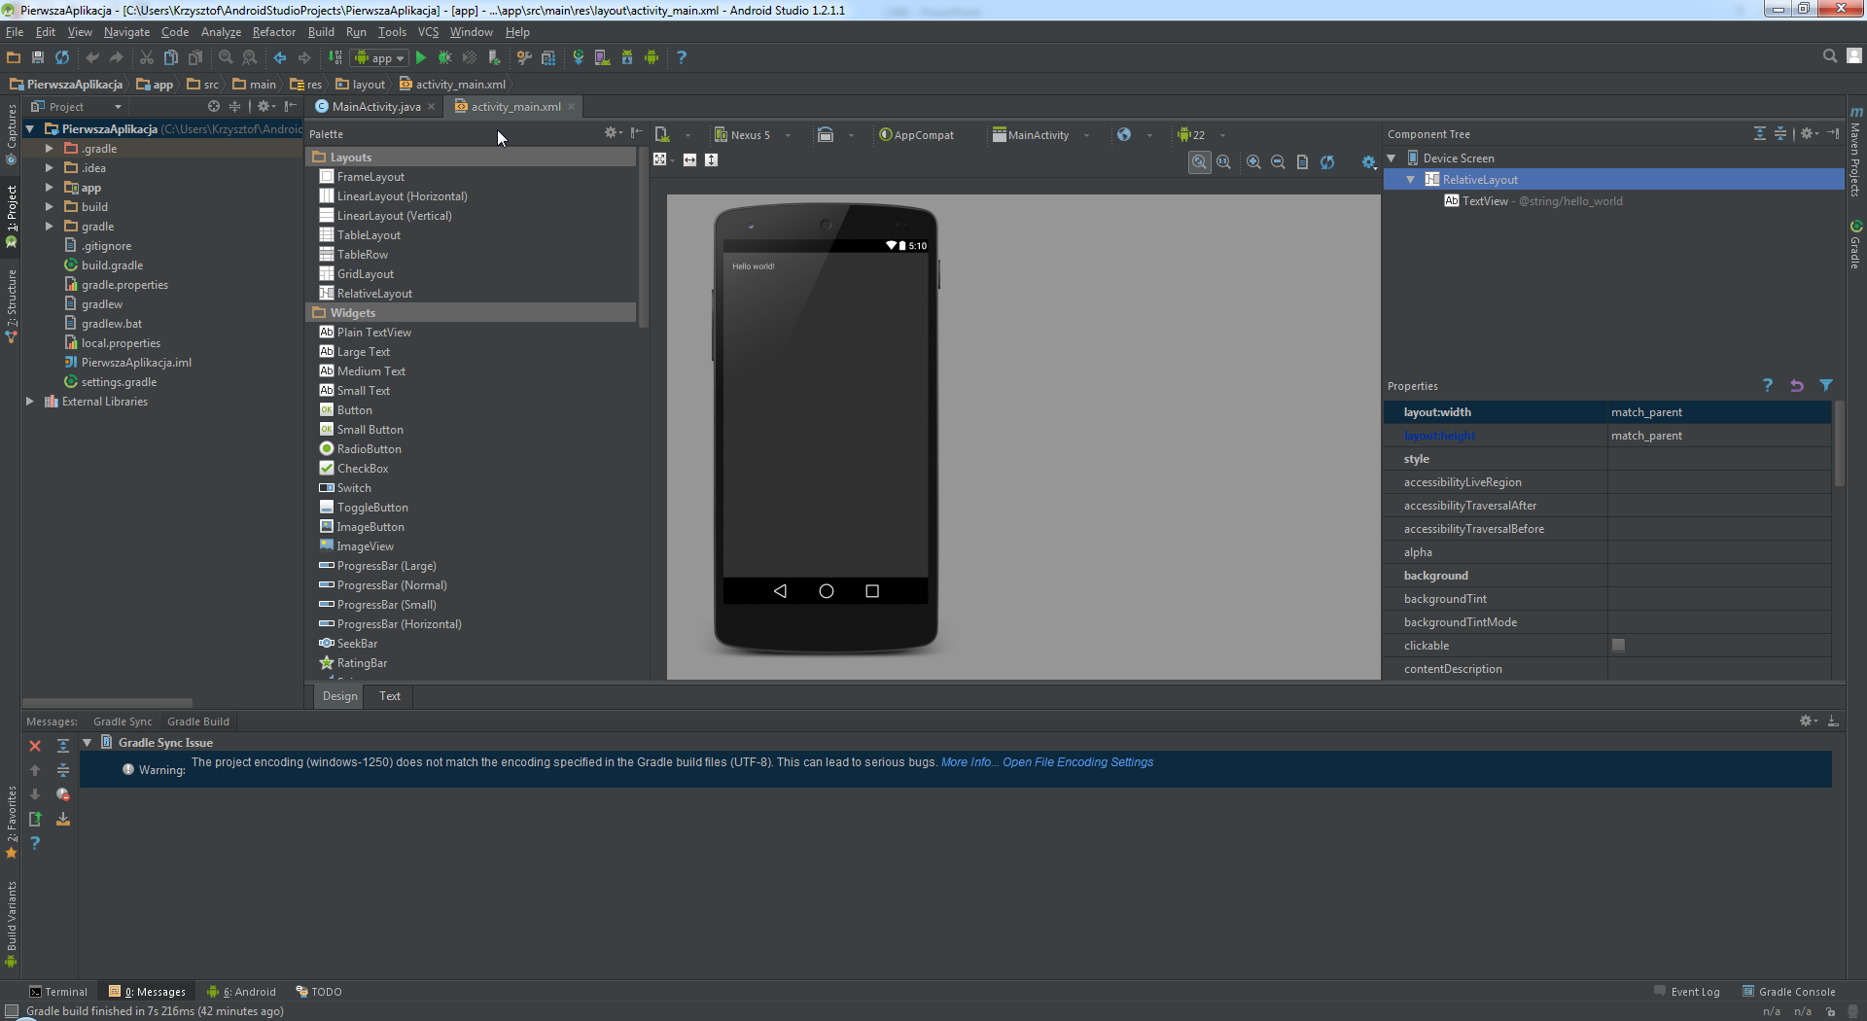Open the Build menu
This screenshot has height=1021, width=1867.
[x=321, y=32]
